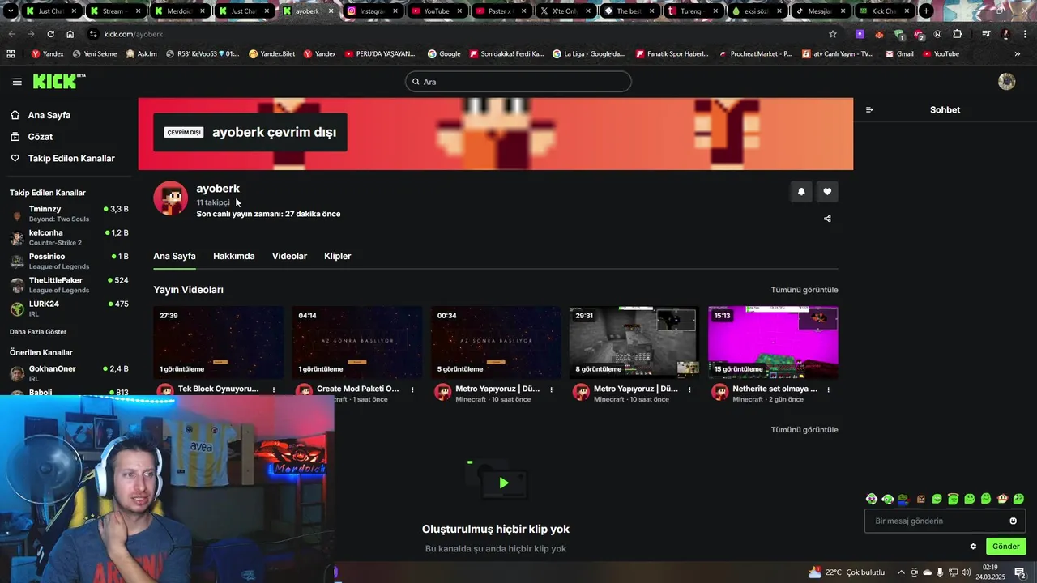Image resolution: width=1037 pixels, height=583 pixels.
Task: Show hidden system tray icons
Action: tap(901, 572)
